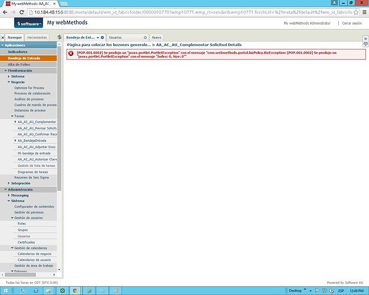Expand the Messaging node
This screenshot has width=369, height=295.
(9, 195)
